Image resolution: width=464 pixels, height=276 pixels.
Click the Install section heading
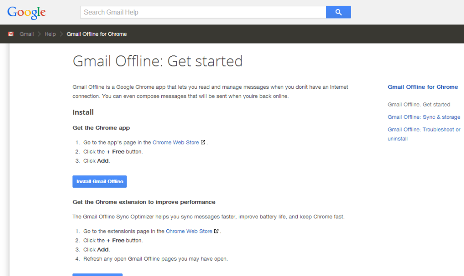[83, 112]
